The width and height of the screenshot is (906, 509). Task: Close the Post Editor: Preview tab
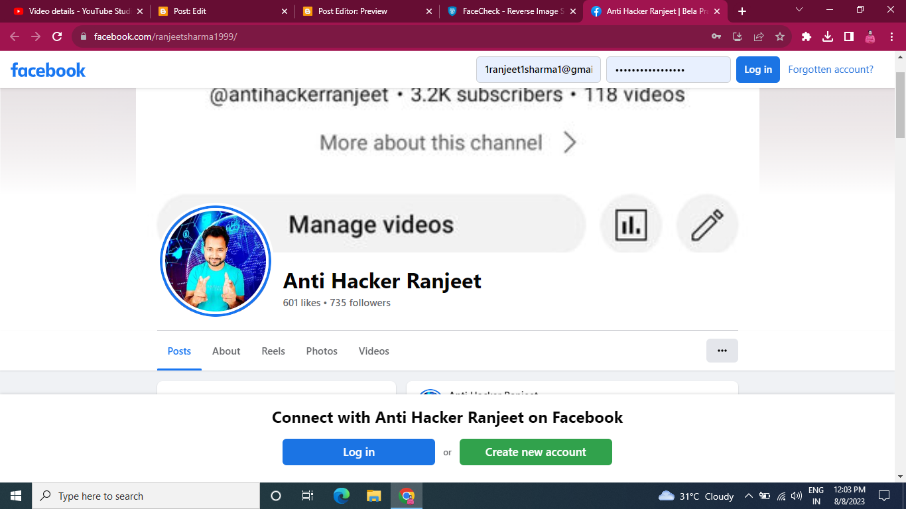[429, 11]
